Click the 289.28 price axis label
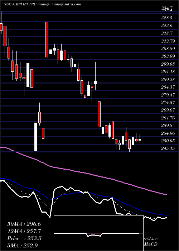179x251 pixels. [168, 79]
